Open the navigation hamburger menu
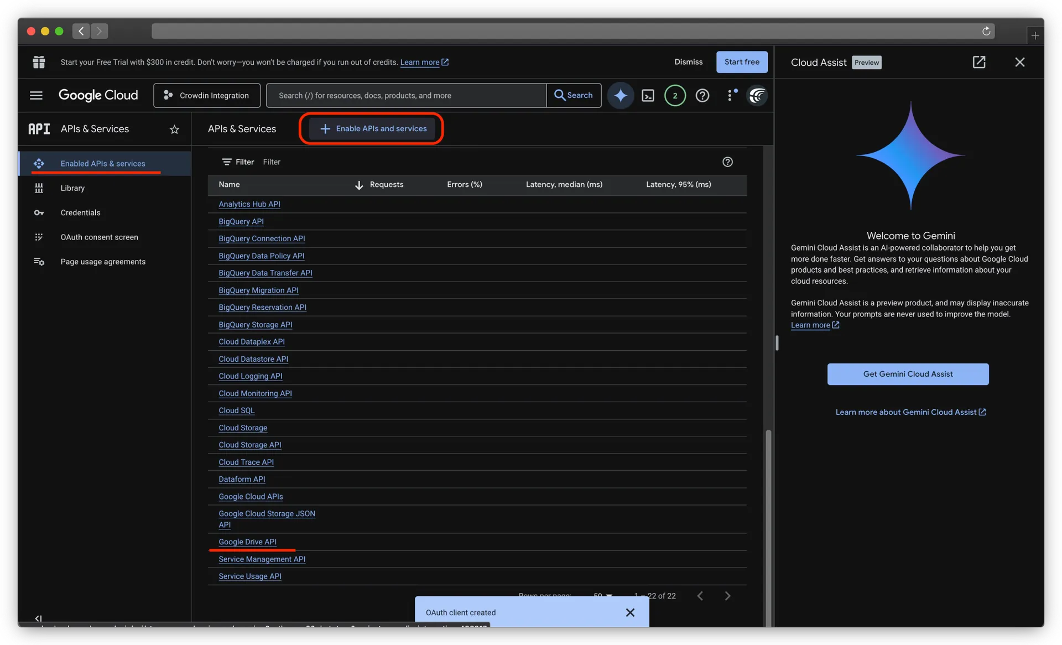Viewport: 1062px width, 645px height. tap(36, 95)
